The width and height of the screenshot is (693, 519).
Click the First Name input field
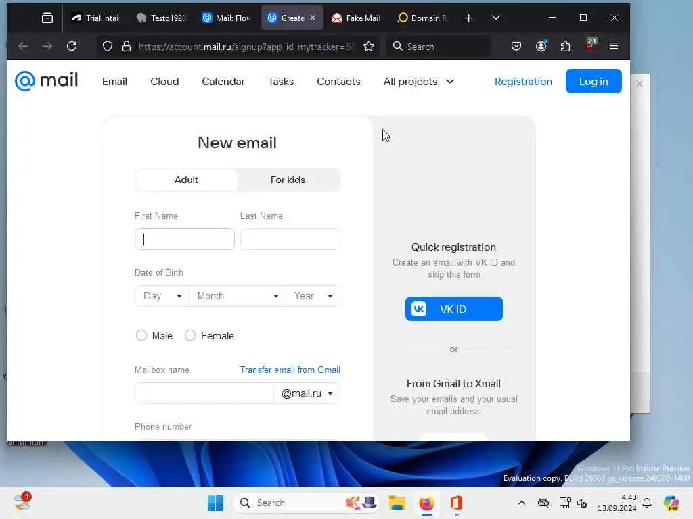click(x=185, y=239)
